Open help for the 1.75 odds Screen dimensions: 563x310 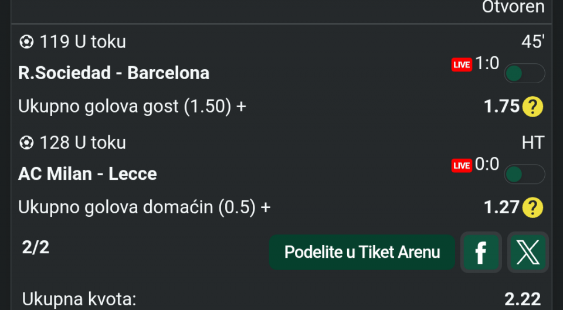coord(533,107)
